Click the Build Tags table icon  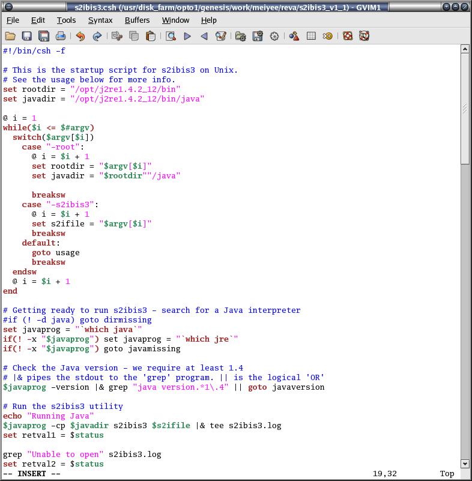[x=311, y=36]
